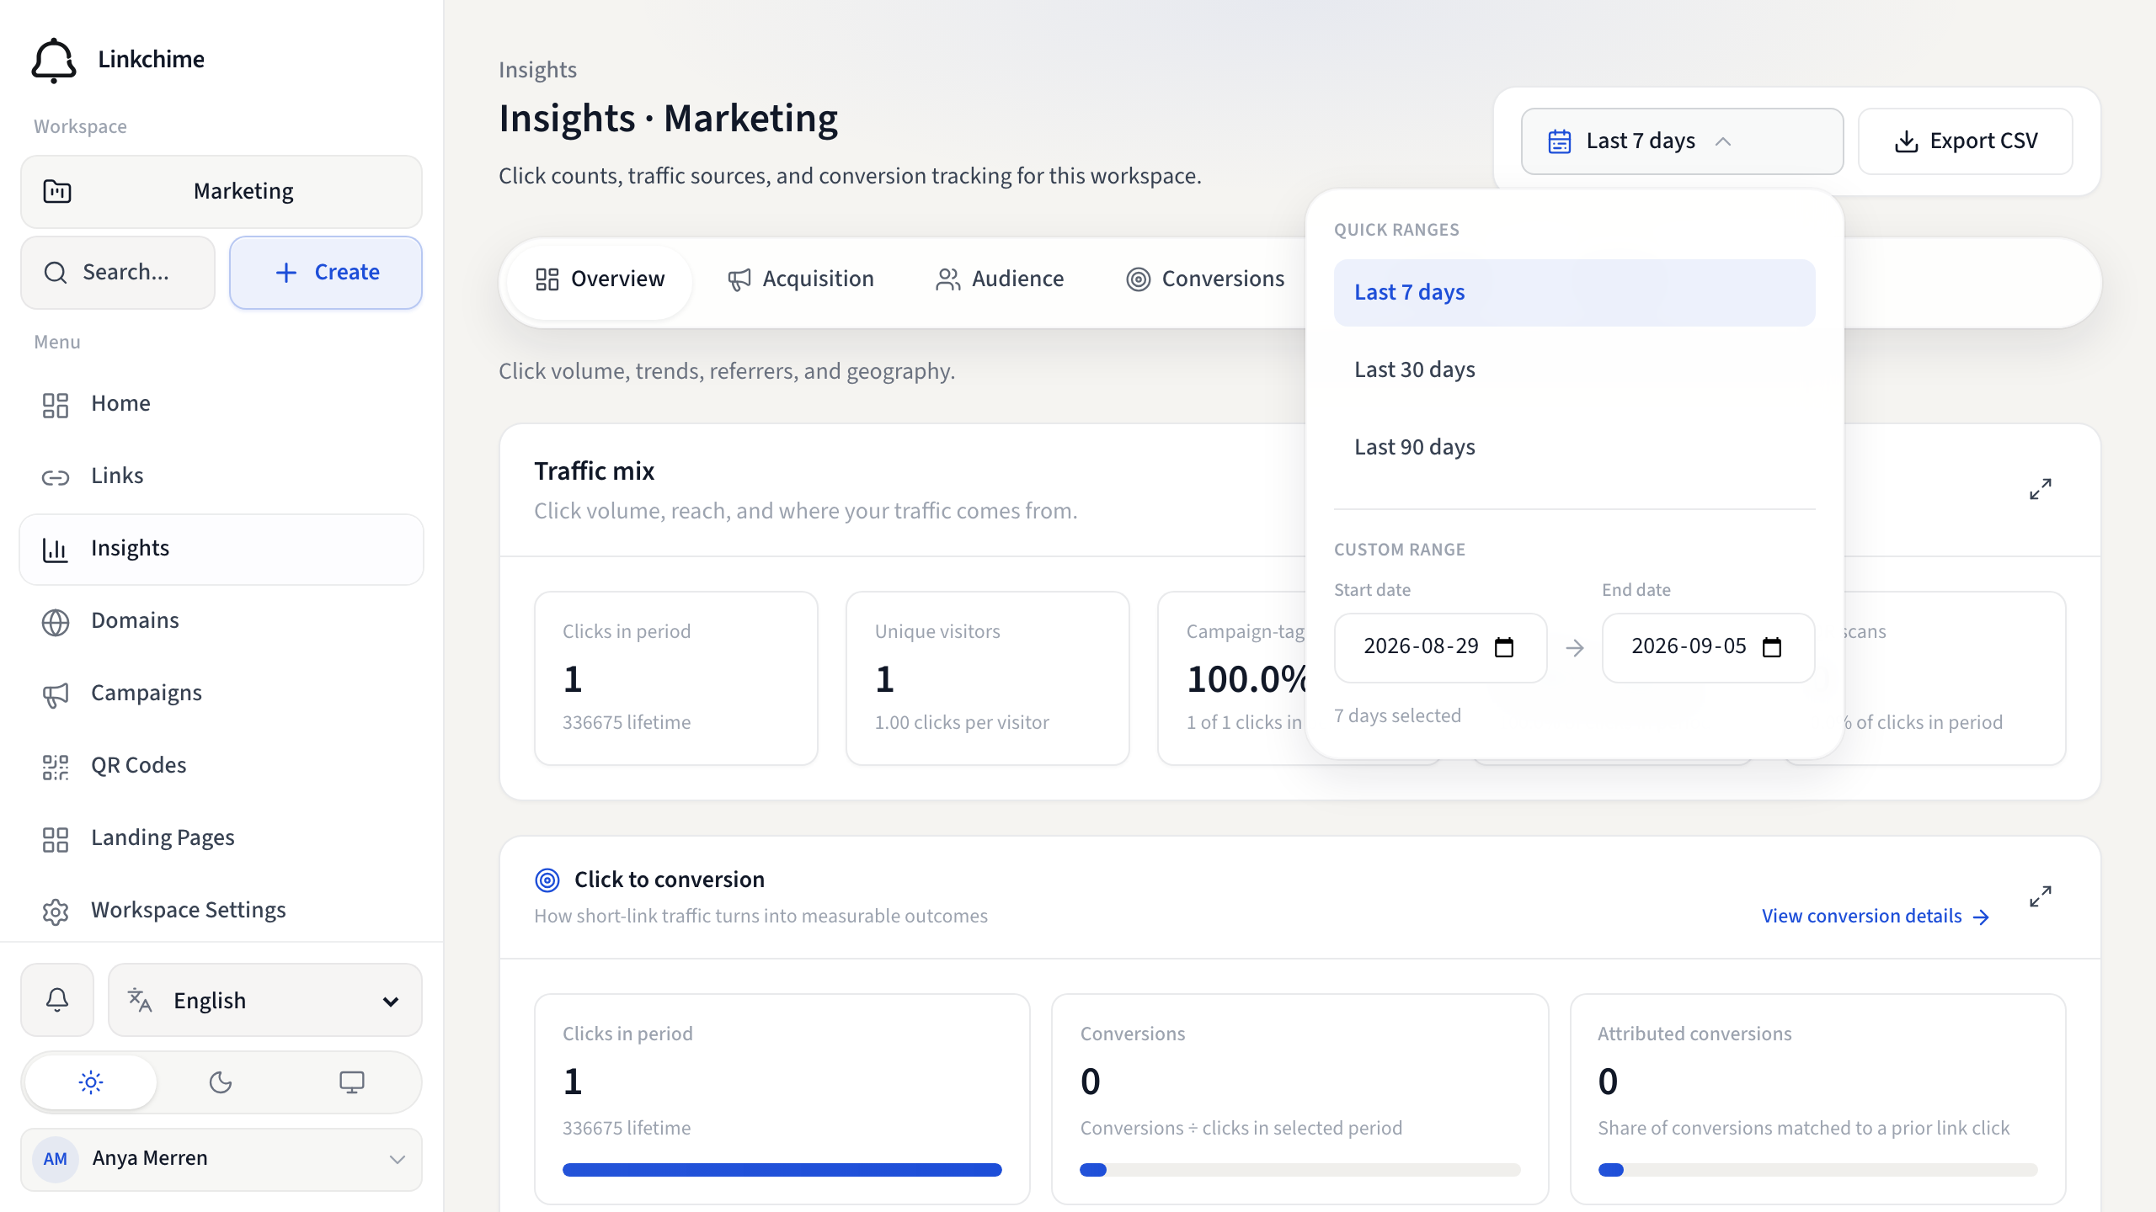Click the calendar icon in End date field
The height and width of the screenshot is (1212, 2156).
click(1772, 647)
